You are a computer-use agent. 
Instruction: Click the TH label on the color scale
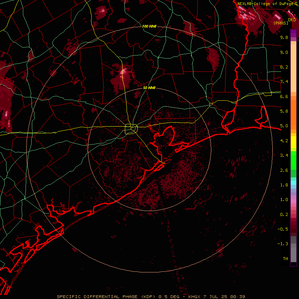click(x=285, y=258)
